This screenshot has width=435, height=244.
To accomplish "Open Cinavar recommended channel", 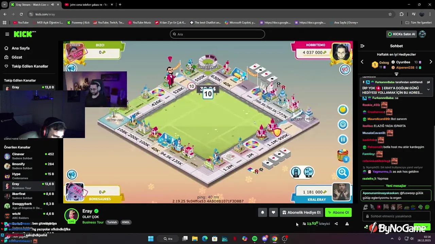I will [29, 156].
